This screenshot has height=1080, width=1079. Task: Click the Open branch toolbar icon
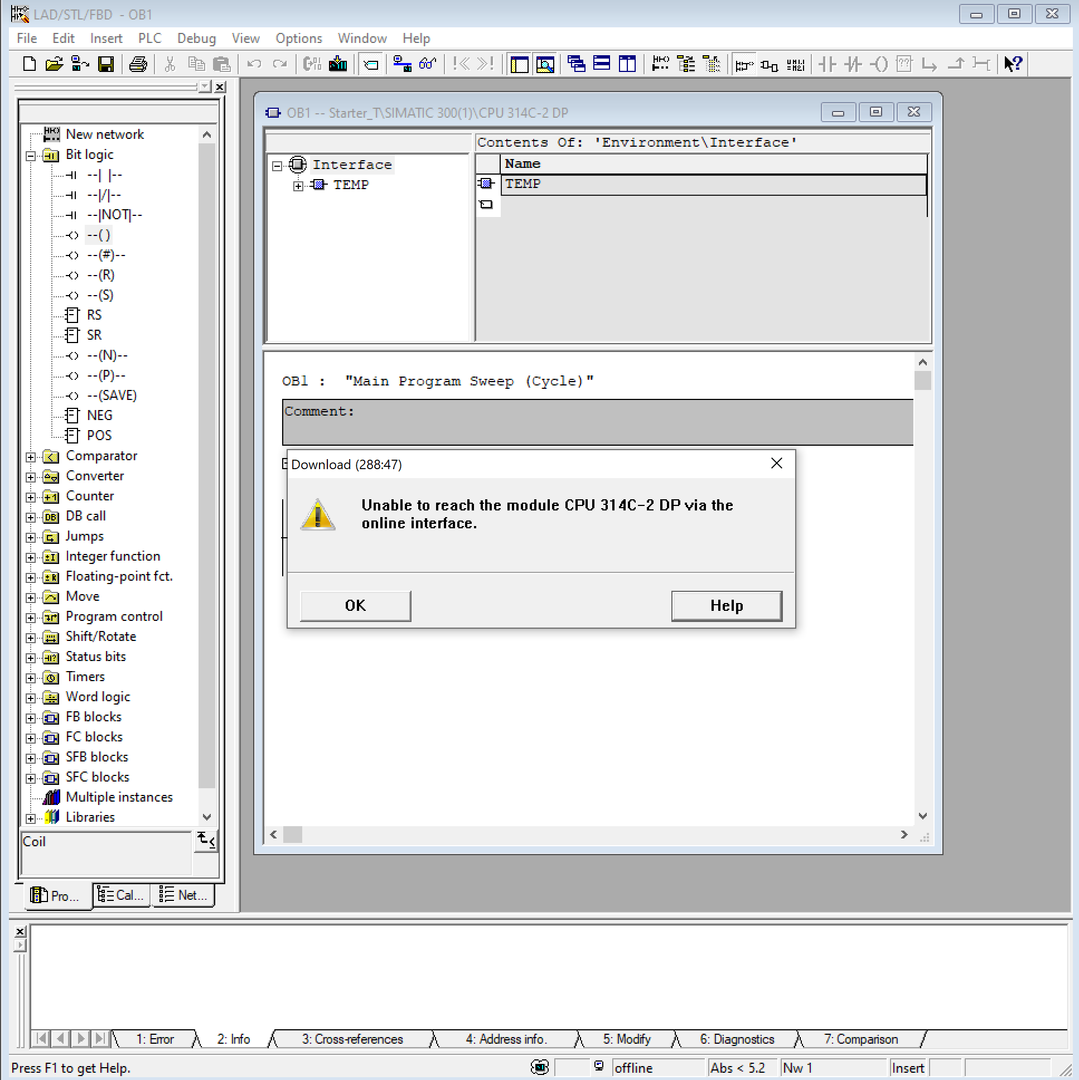coord(930,64)
